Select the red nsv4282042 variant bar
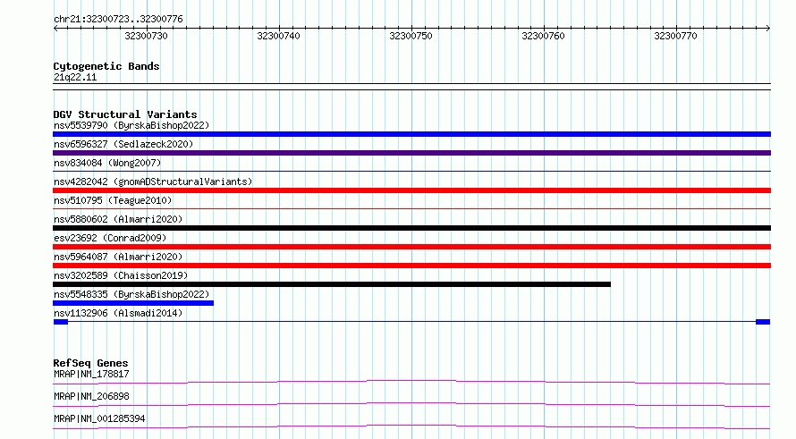 tap(411, 190)
